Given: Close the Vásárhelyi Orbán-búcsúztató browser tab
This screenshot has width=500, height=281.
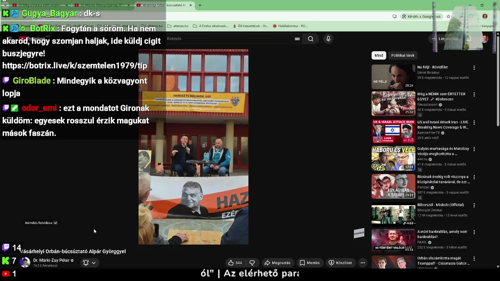Looking at the screenshot, I should (x=191, y=5).
